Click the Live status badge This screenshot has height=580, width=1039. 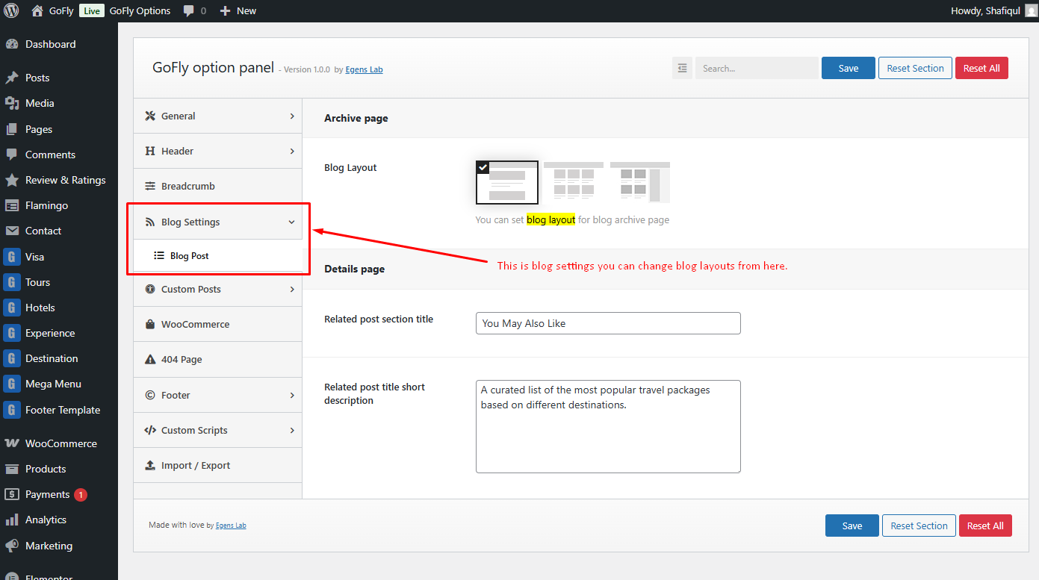coord(92,11)
